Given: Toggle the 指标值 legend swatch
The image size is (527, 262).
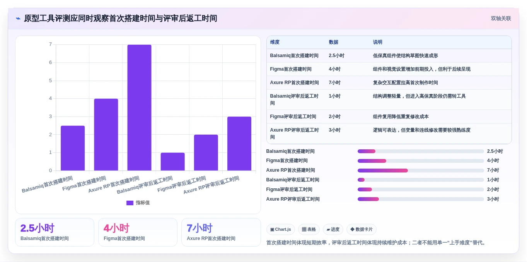Looking at the screenshot, I should click(x=130, y=203).
